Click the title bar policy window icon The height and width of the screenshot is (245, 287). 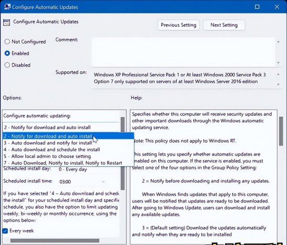click(x=7, y=7)
